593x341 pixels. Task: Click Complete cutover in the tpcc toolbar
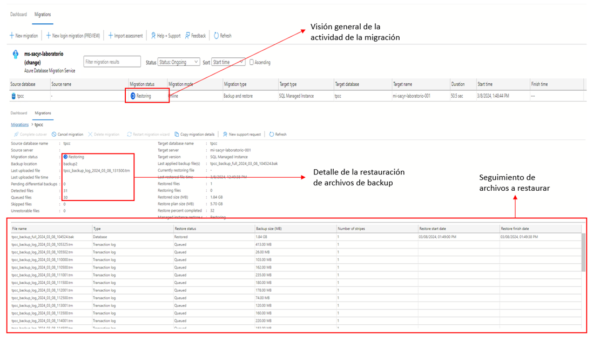(x=30, y=135)
